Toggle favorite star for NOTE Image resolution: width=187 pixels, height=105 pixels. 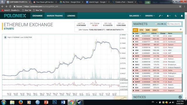133,56
